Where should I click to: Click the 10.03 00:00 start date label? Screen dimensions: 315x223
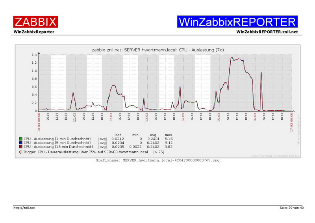point(39,122)
